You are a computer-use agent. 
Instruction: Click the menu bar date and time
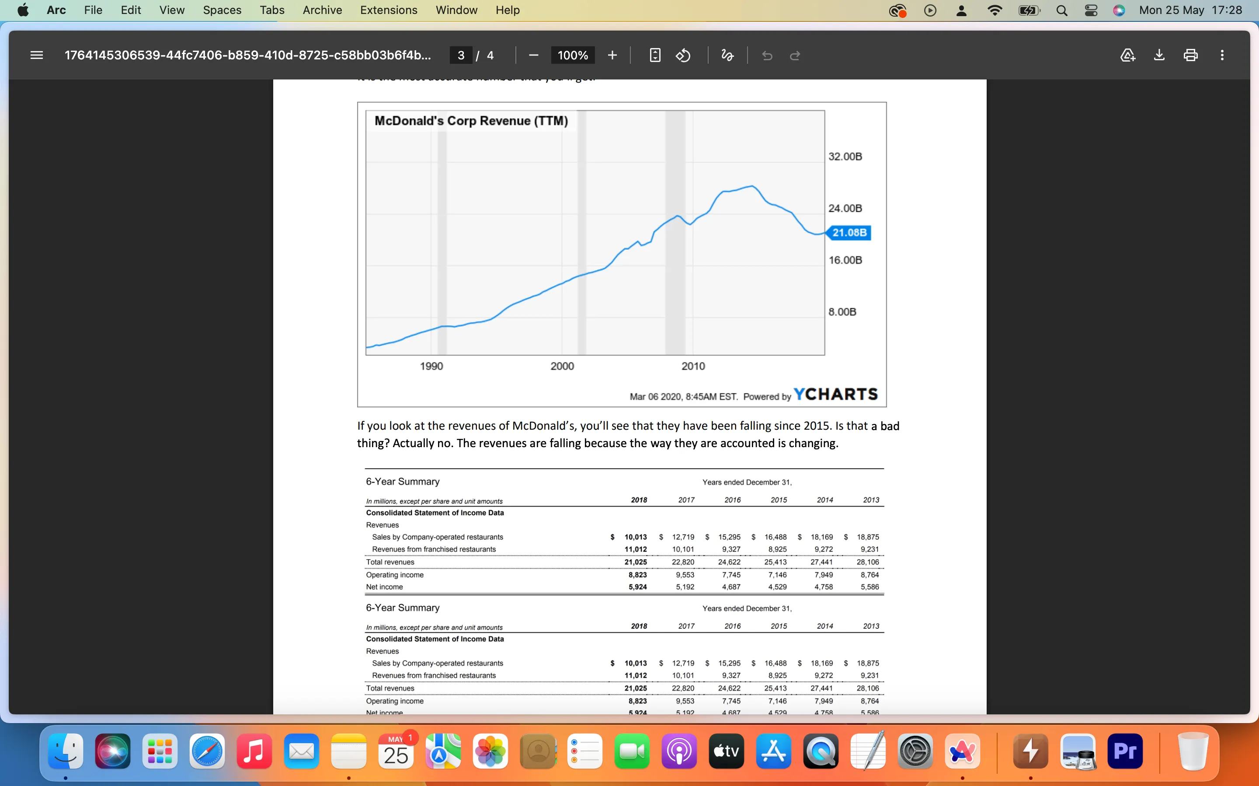(1190, 10)
